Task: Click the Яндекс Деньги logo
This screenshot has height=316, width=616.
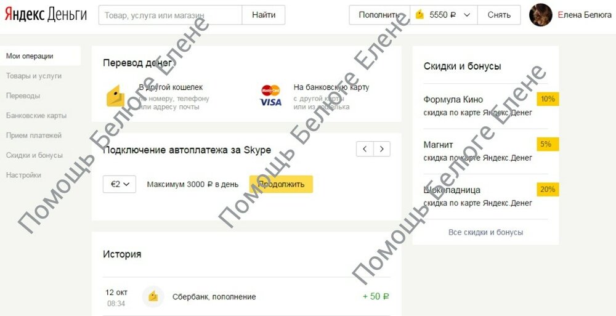Action: click(46, 15)
